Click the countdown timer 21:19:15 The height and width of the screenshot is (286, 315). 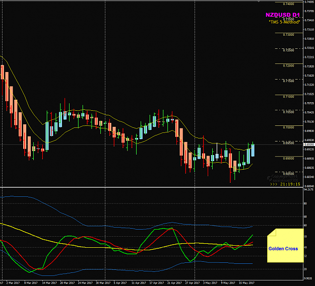(x=290, y=184)
